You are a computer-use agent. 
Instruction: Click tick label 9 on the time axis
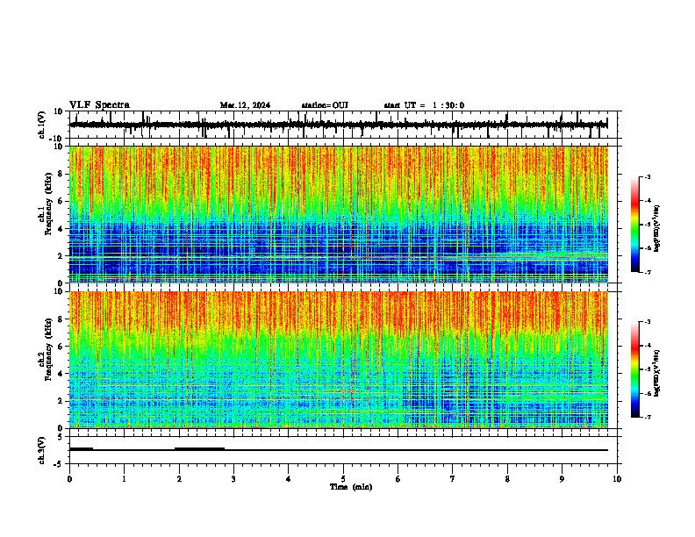562,479
